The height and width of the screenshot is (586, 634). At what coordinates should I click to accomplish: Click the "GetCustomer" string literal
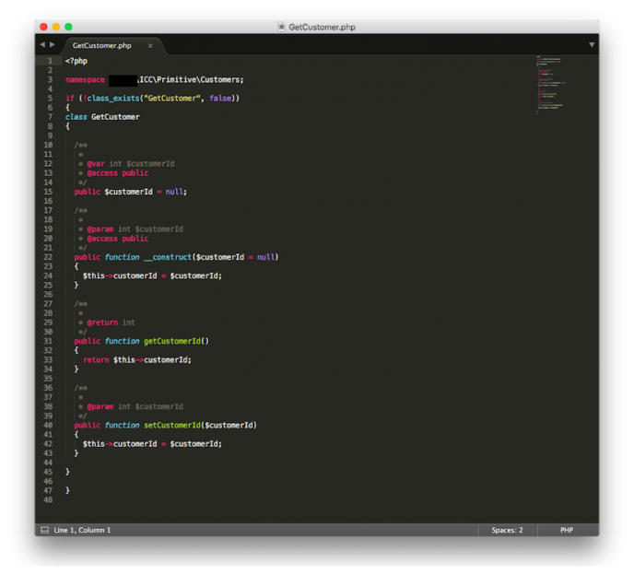(172, 99)
